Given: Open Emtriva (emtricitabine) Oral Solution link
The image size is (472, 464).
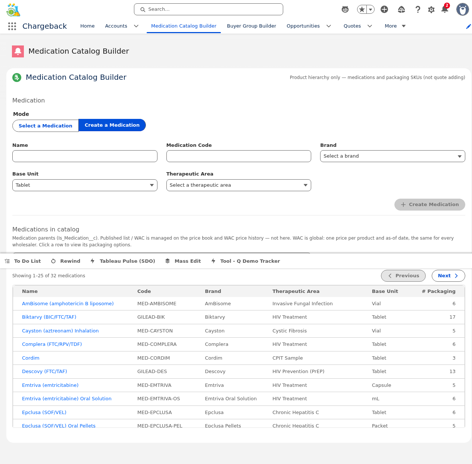Looking at the screenshot, I should (66, 399).
